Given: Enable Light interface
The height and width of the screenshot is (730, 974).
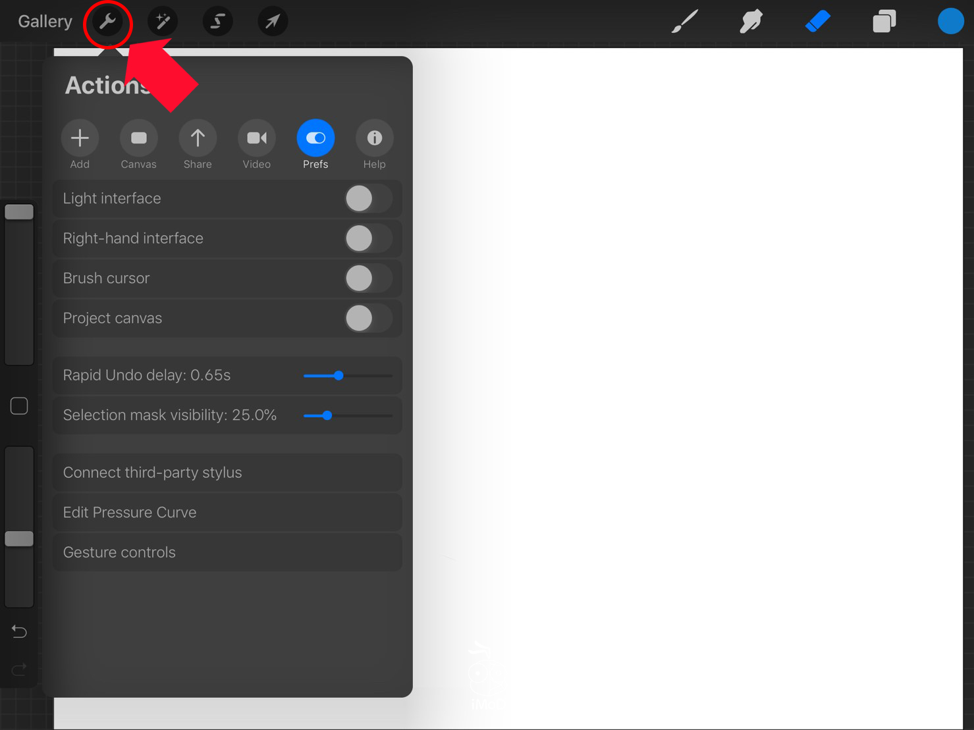Looking at the screenshot, I should coord(368,198).
